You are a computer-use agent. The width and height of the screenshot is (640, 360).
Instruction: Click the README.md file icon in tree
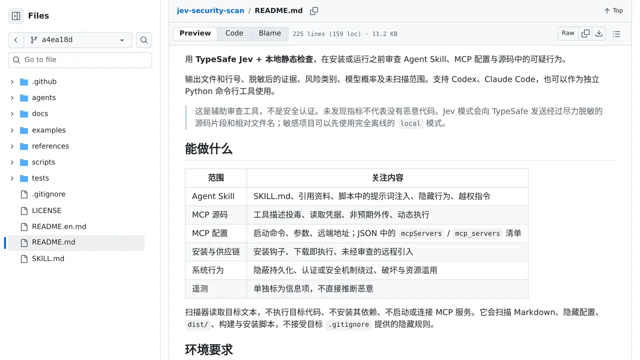click(24, 242)
